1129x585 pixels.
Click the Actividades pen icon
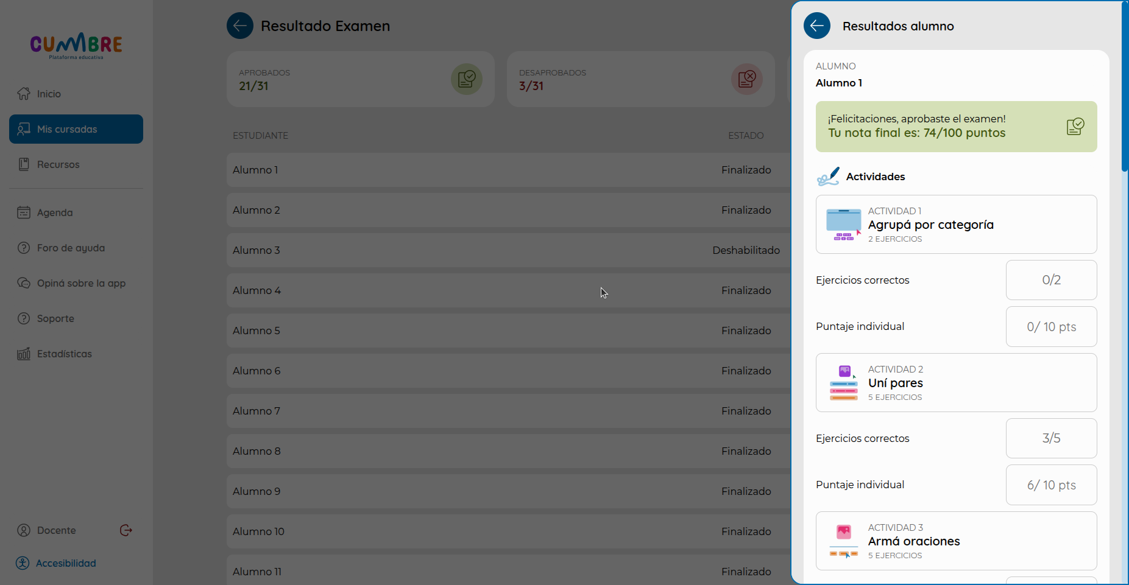click(828, 177)
